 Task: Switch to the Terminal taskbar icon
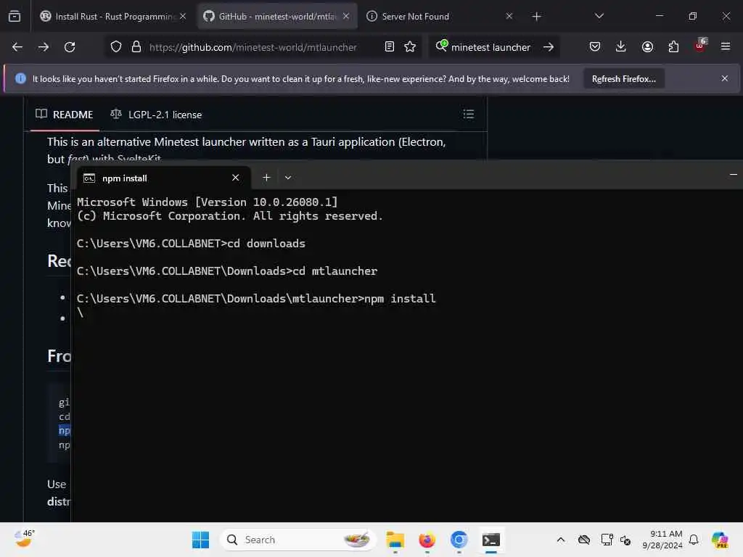pyautogui.click(x=491, y=540)
